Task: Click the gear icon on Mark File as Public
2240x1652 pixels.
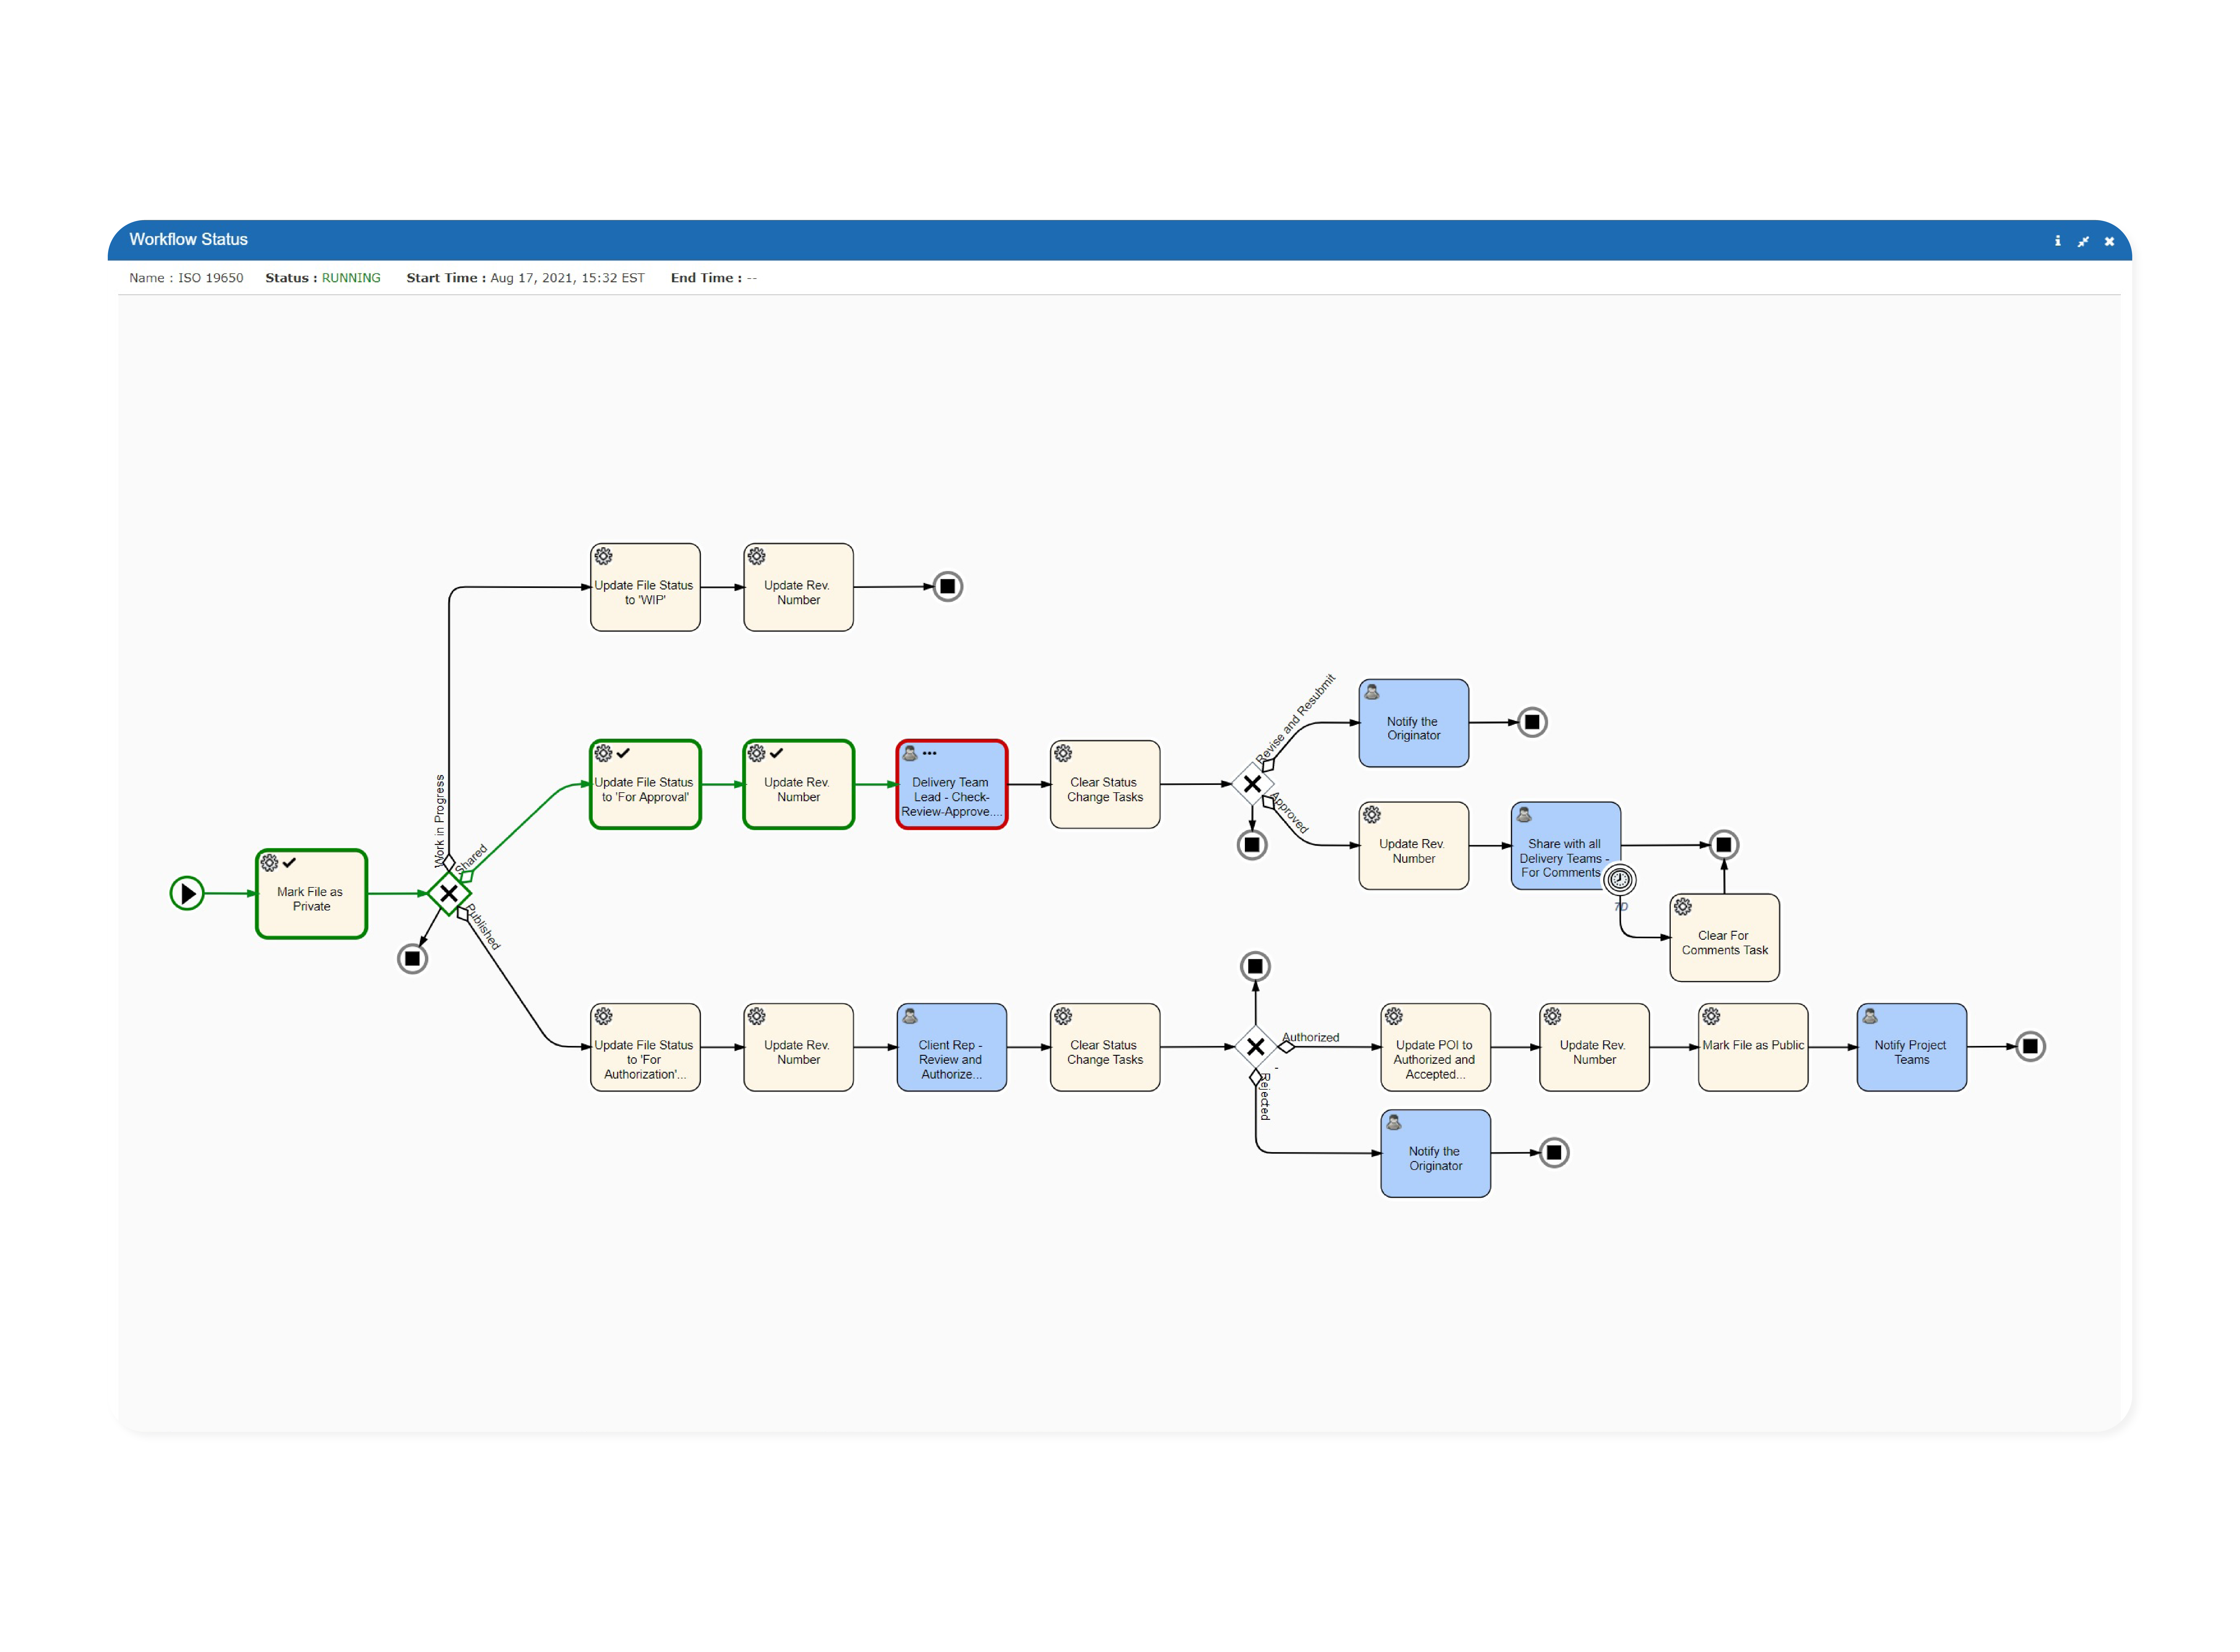Action: [1711, 1016]
